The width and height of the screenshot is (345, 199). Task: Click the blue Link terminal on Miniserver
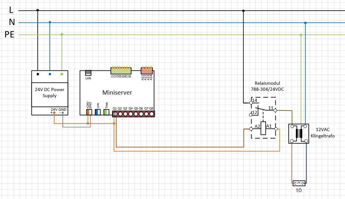[x=98, y=112]
